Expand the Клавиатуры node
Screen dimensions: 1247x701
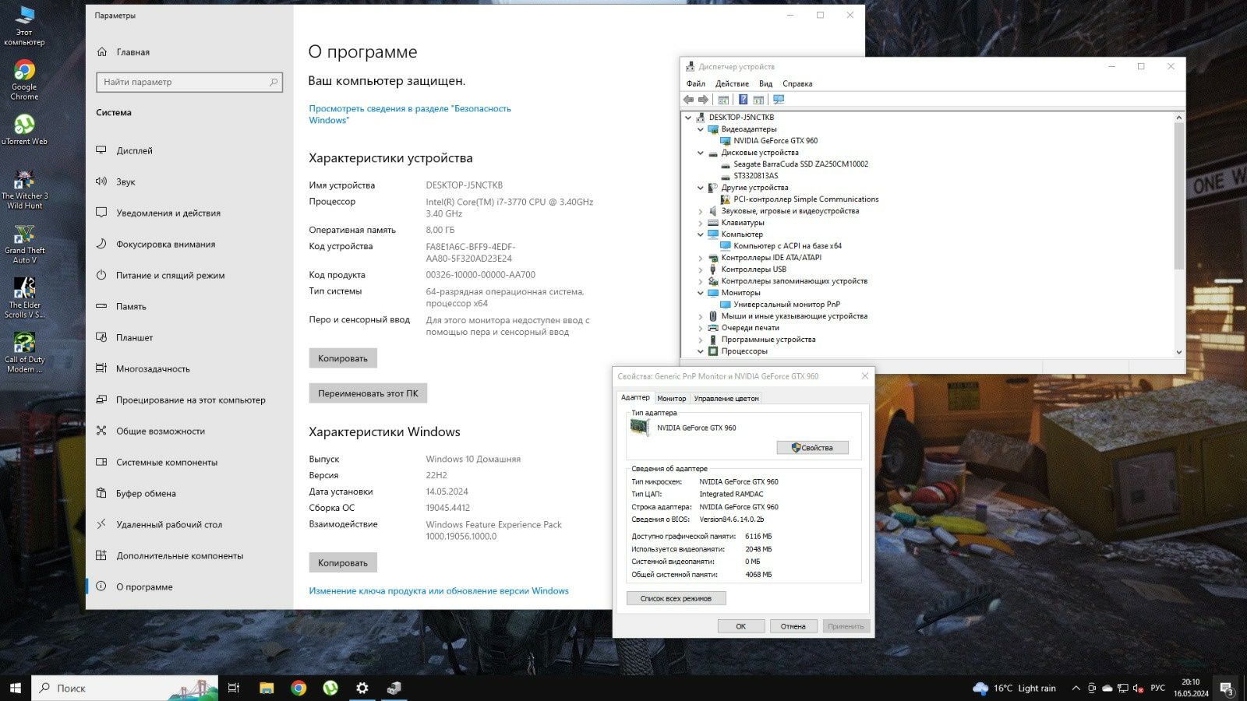tap(700, 223)
